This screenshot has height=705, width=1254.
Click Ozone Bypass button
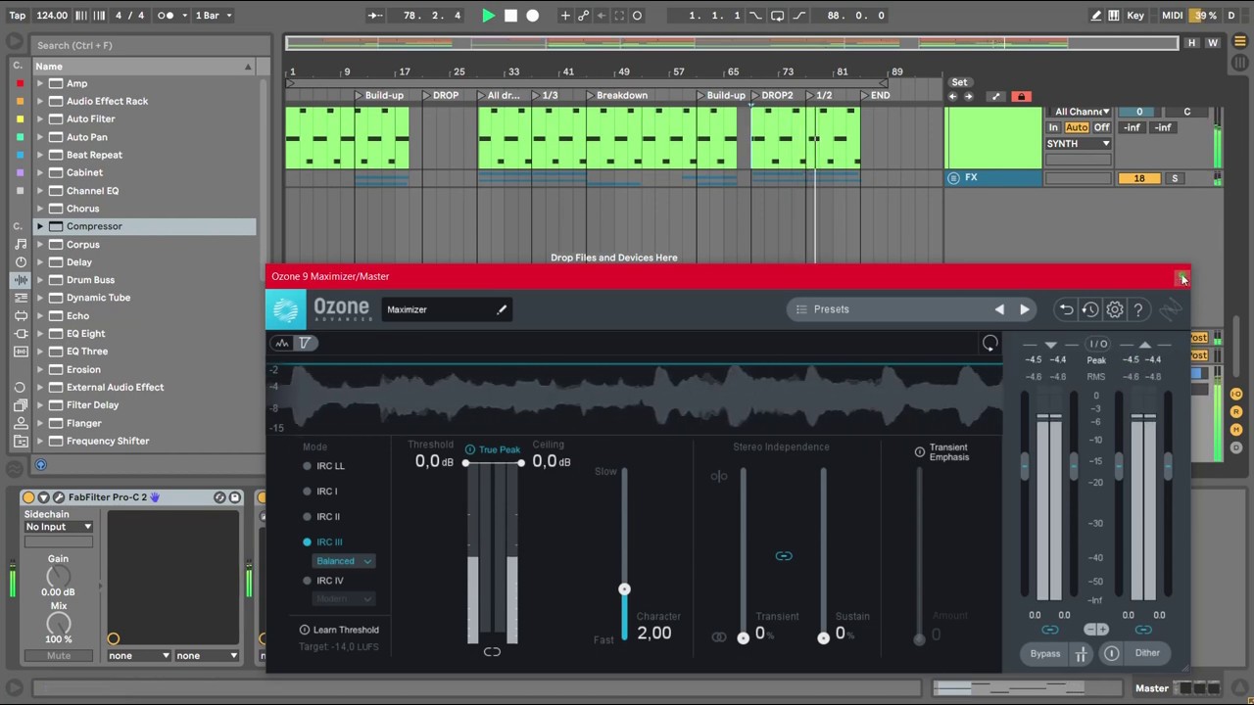(x=1044, y=653)
